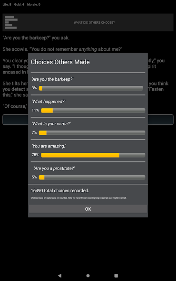176x281 pixels.
Task: Click the 'What is your name?' progress bar
Action: (92, 133)
